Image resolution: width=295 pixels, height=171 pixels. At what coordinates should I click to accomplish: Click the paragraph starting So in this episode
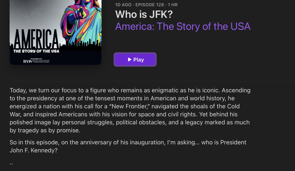(x=128, y=146)
